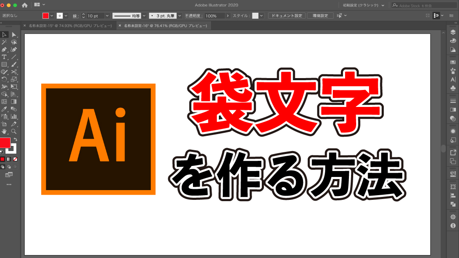Click the 10 pt stroke weight field
459x258 pixels.
[95, 16]
